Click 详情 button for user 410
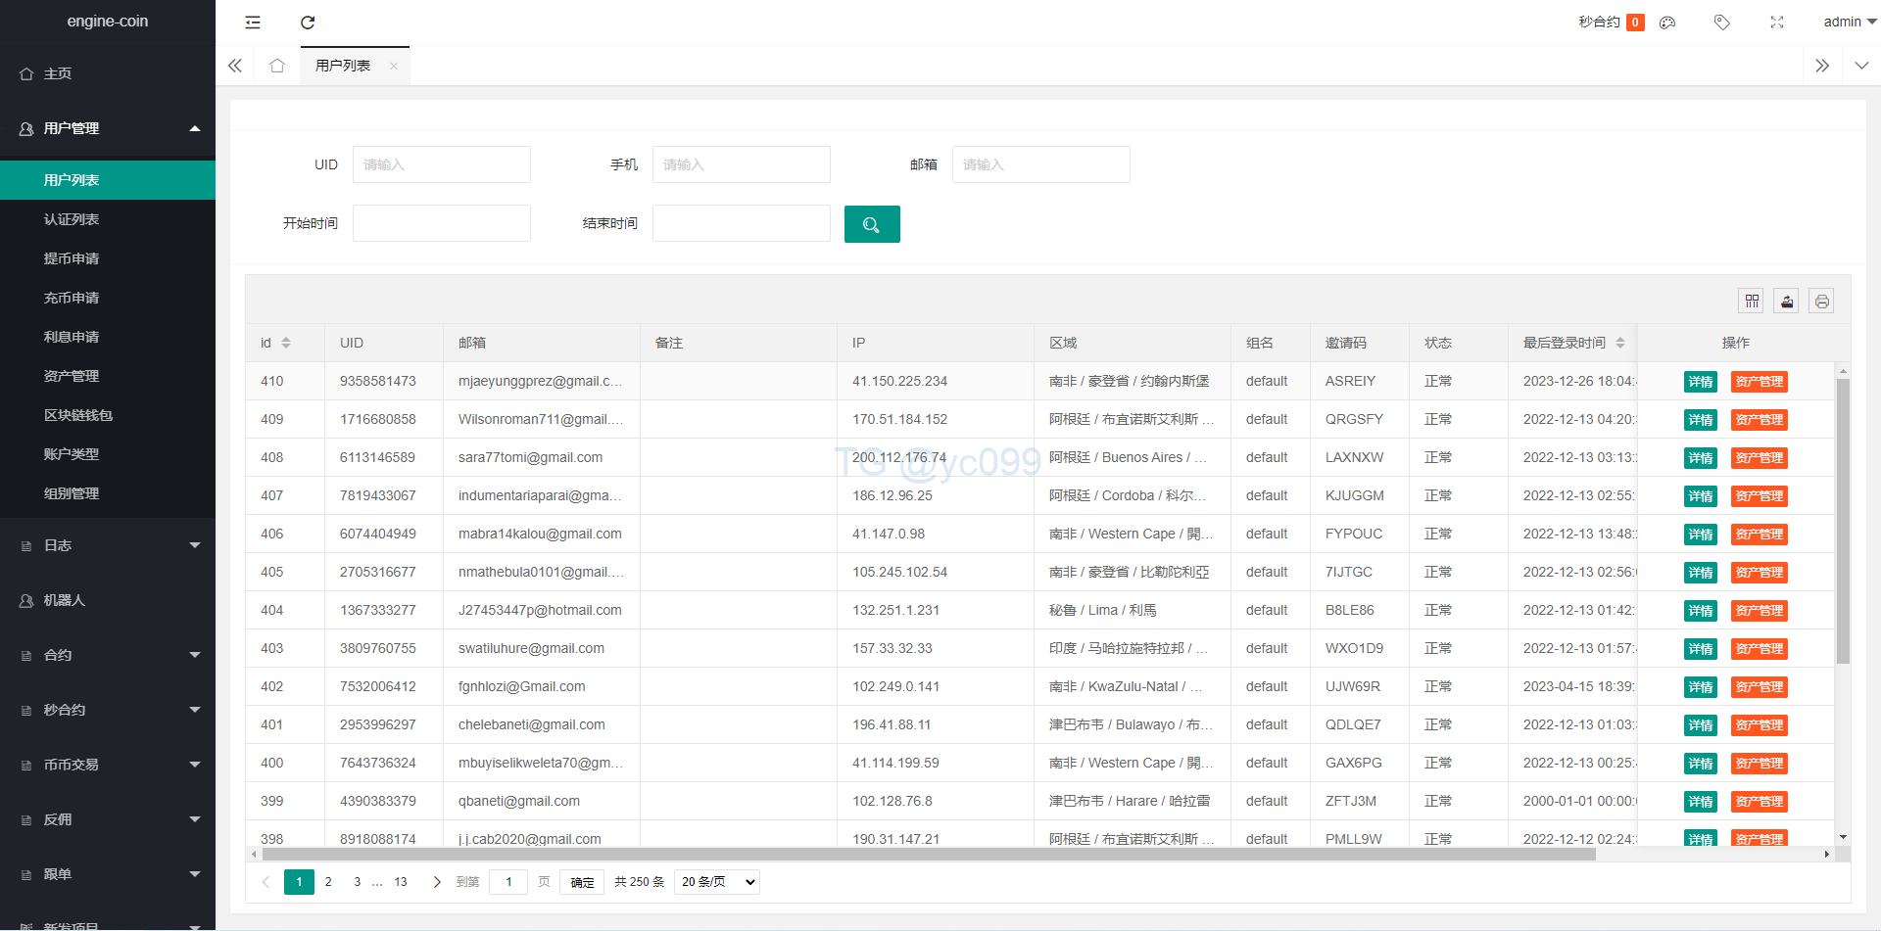 [1700, 382]
